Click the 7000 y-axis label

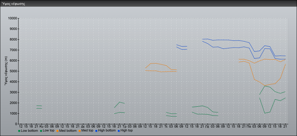pyautogui.click(x=13, y=50)
